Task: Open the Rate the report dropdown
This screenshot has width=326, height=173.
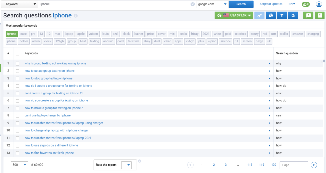Action: tap(126, 165)
